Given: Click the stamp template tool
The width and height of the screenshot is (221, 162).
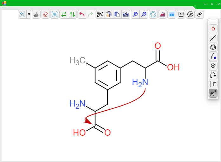Looking at the screenshot, I should [x=36, y=14].
